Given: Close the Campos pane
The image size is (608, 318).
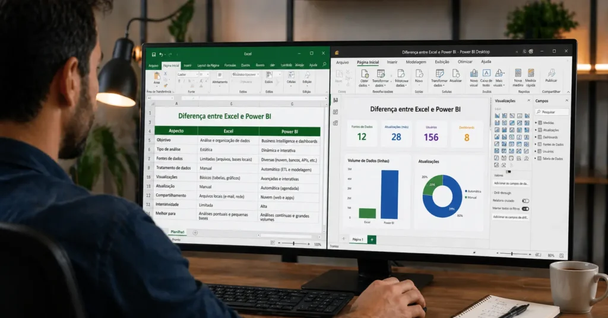Looking at the screenshot, I should [566, 101].
